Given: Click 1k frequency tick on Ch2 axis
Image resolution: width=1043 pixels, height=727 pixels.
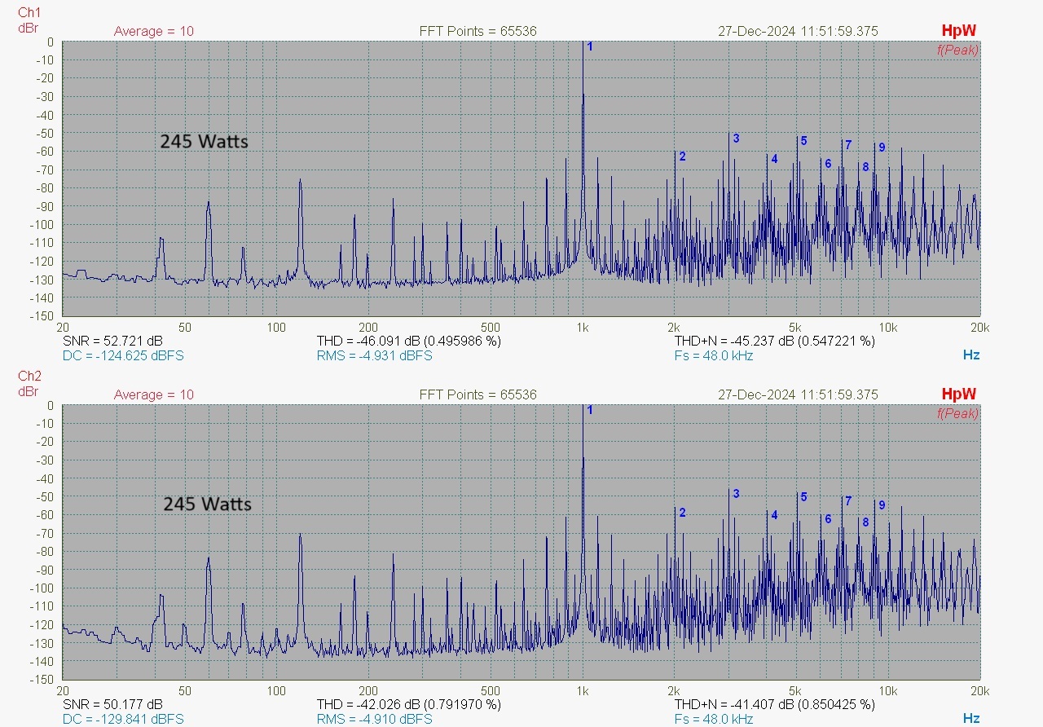Looking at the screenshot, I should (583, 691).
